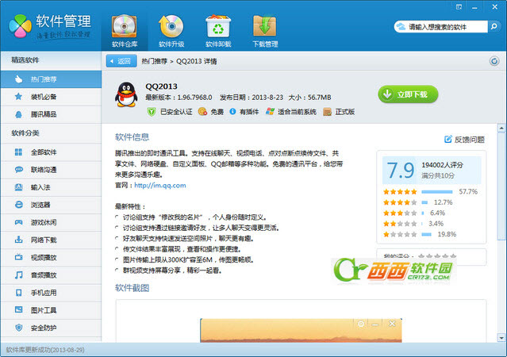Click the 软件管理 clover logo
The width and height of the screenshot is (507, 357).
[20, 26]
